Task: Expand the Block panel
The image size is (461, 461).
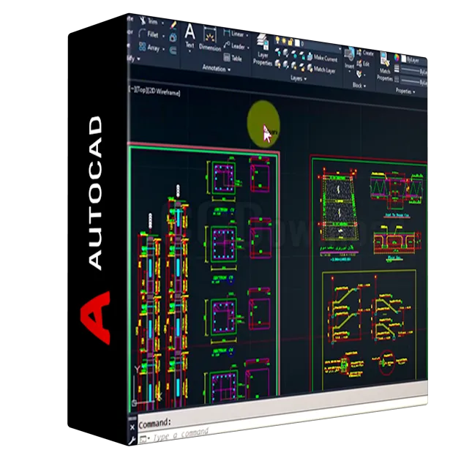Action: [x=359, y=86]
